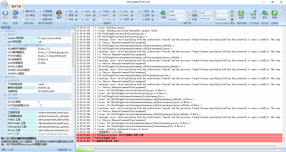Click the 转换 resolution convert icon

tap(274, 13)
